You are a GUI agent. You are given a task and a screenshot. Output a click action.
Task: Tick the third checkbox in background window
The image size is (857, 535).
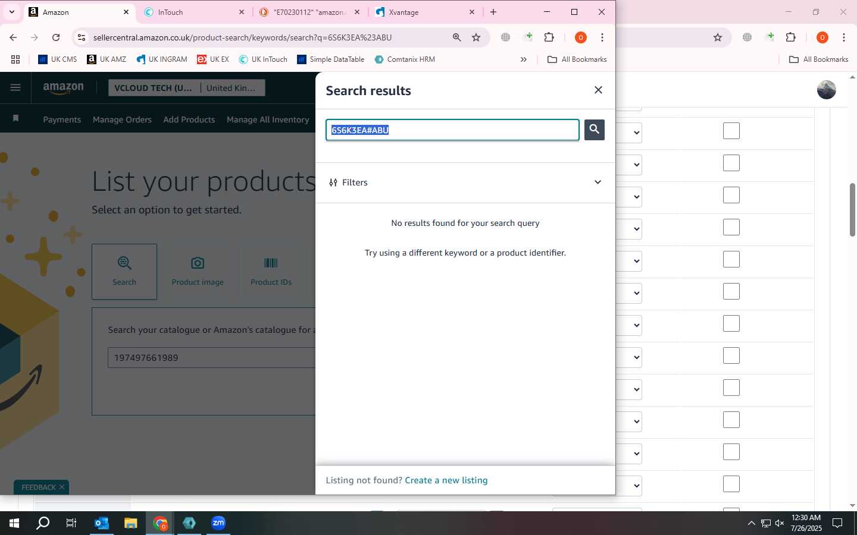[731, 195]
